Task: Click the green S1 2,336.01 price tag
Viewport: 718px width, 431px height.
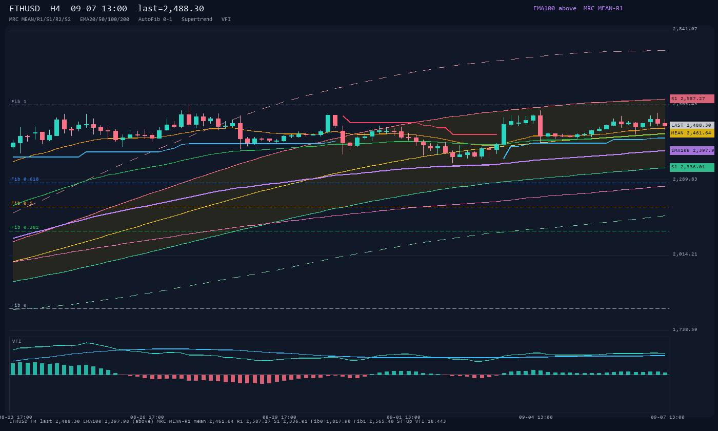Action: click(692, 167)
